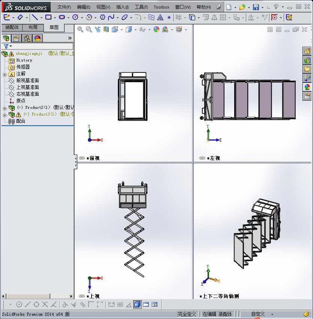
Task: Open the ConfigurationManager tab icon
Action: point(27,38)
